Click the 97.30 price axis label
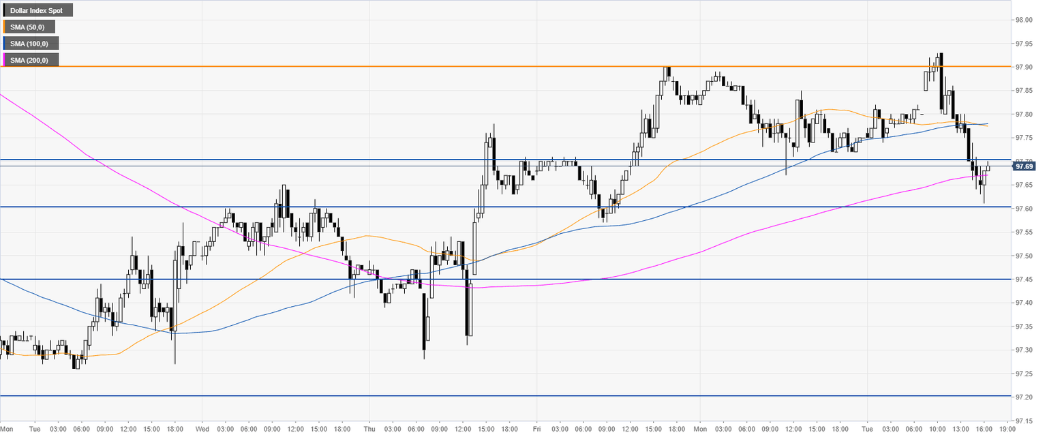Viewport: 1047px width, 437px height. coord(1024,350)
